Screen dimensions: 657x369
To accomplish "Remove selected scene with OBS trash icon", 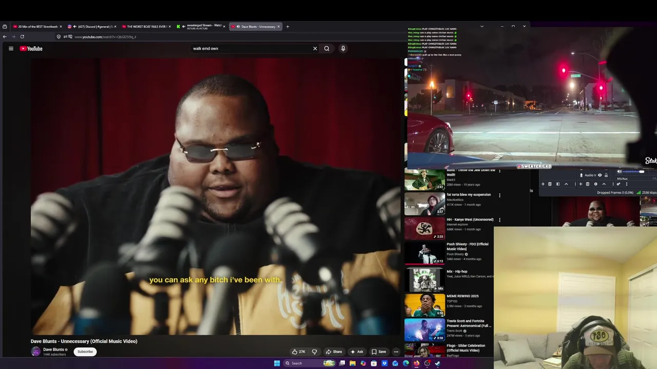I will pyautogui.click(x=550, y=184).
